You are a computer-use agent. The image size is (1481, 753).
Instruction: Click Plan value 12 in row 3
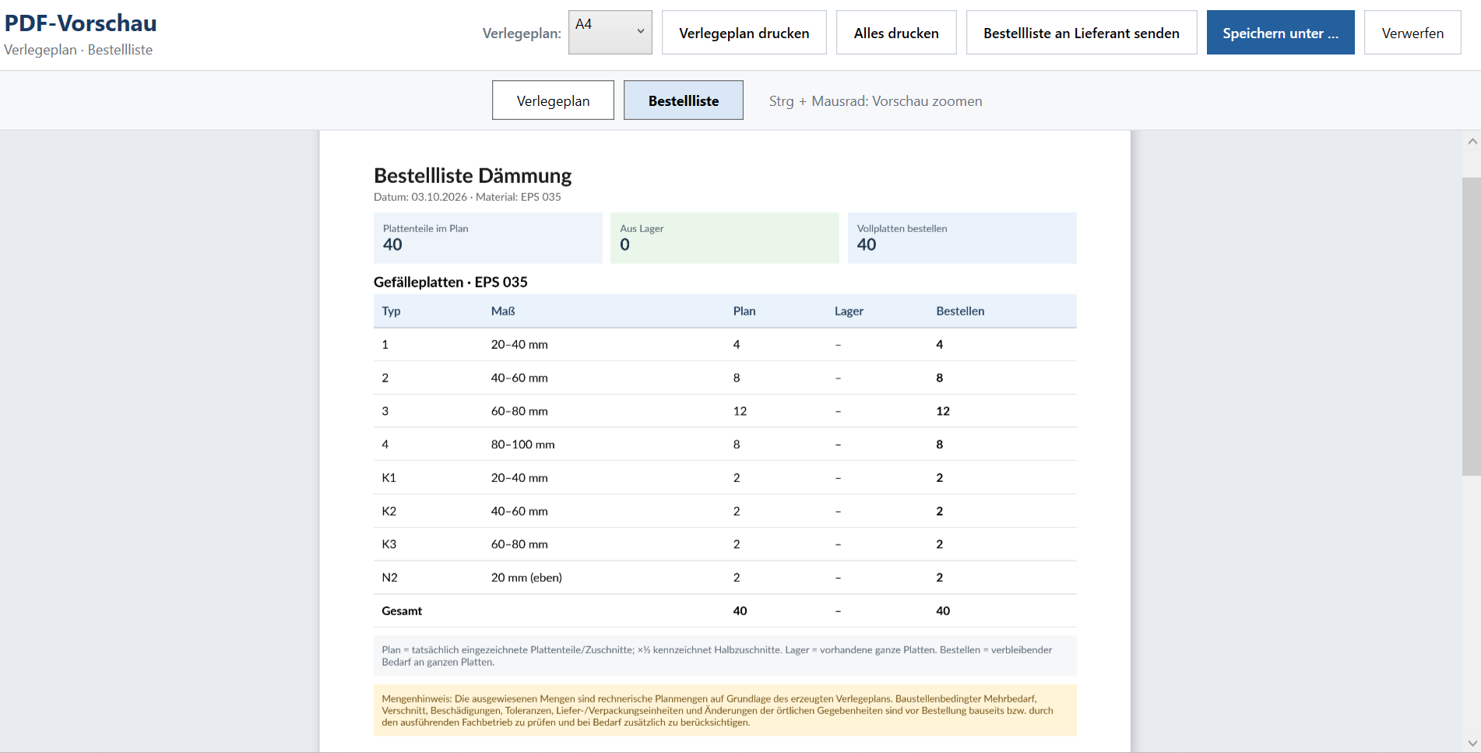740,411
